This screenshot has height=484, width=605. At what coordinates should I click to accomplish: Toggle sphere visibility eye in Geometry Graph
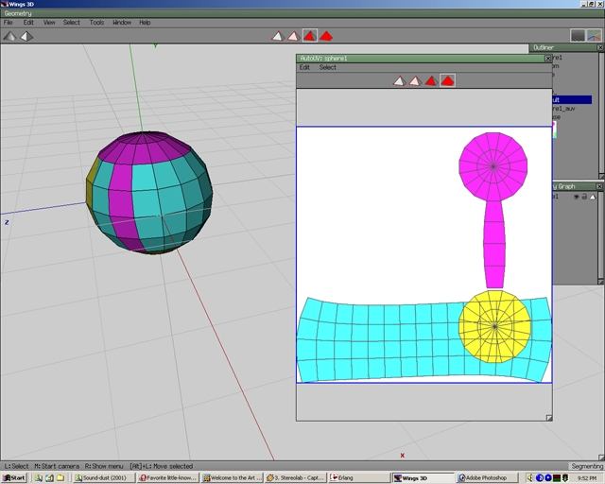click(x=576, y=197)
